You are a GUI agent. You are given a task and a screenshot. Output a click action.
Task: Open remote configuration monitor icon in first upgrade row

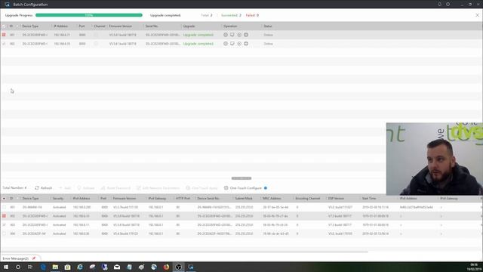point(232,35)
